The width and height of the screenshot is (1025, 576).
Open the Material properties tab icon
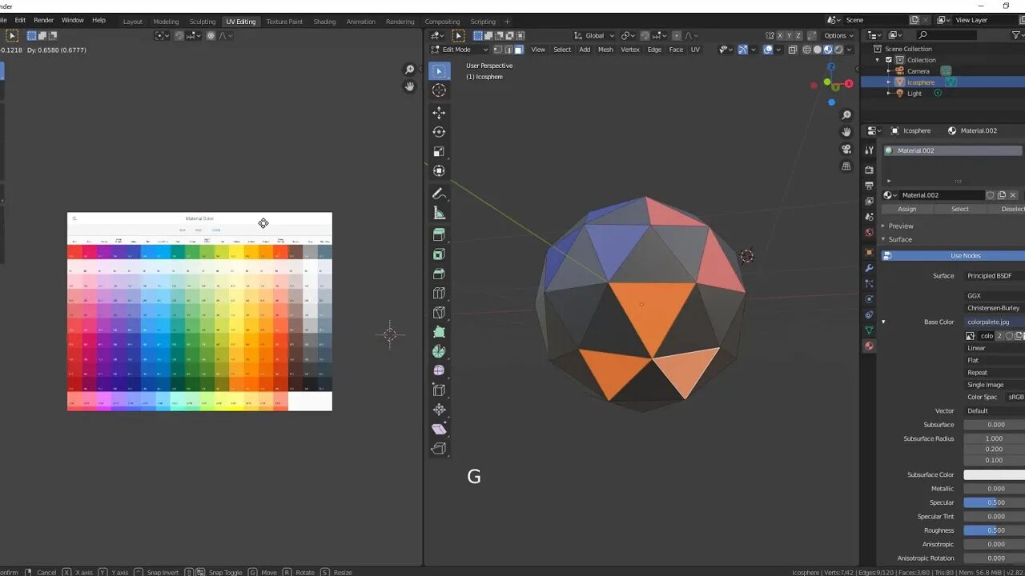point(869,346)
